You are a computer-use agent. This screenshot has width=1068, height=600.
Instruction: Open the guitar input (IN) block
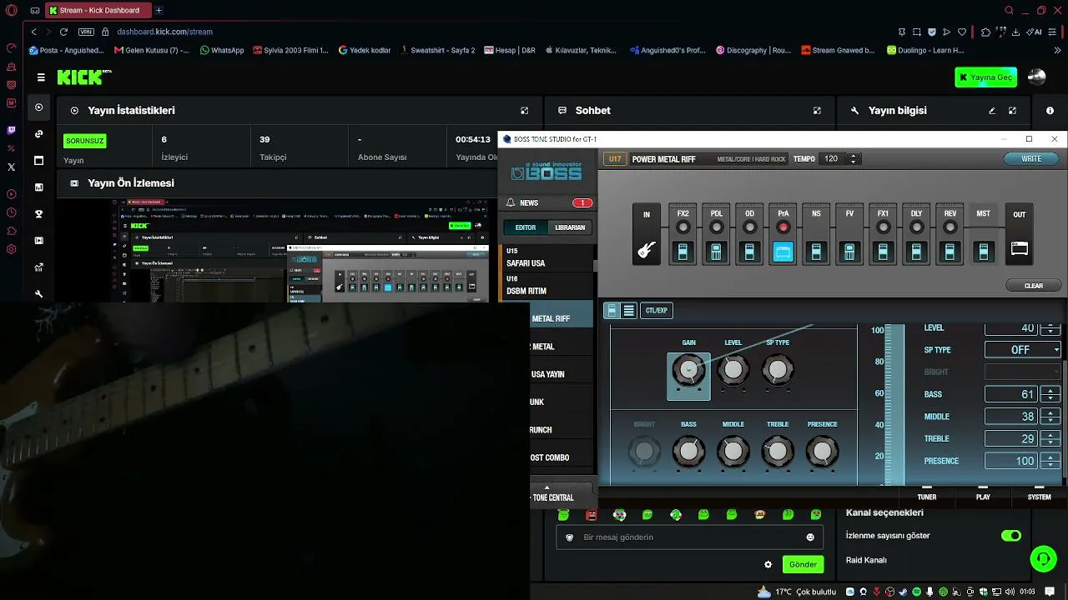[647, 235]
